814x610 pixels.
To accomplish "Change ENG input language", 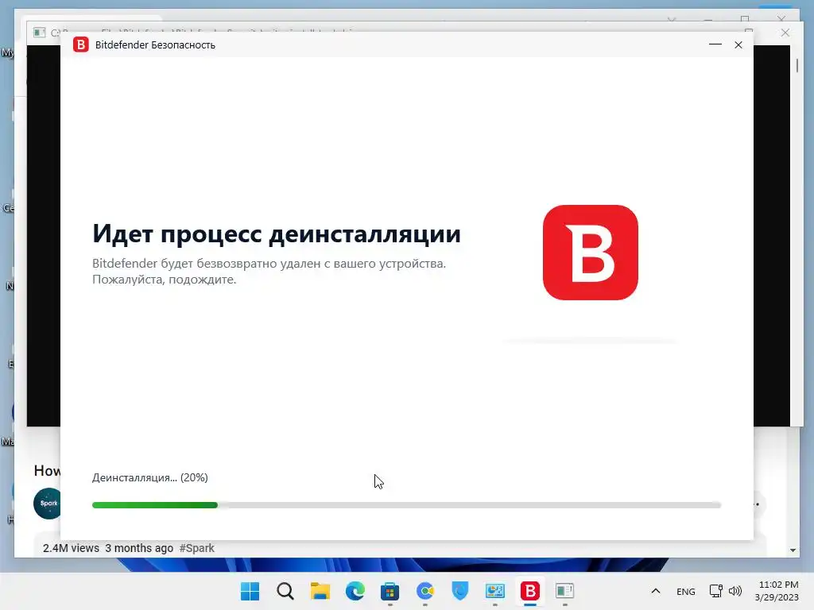I will click(x=686, y=591).
